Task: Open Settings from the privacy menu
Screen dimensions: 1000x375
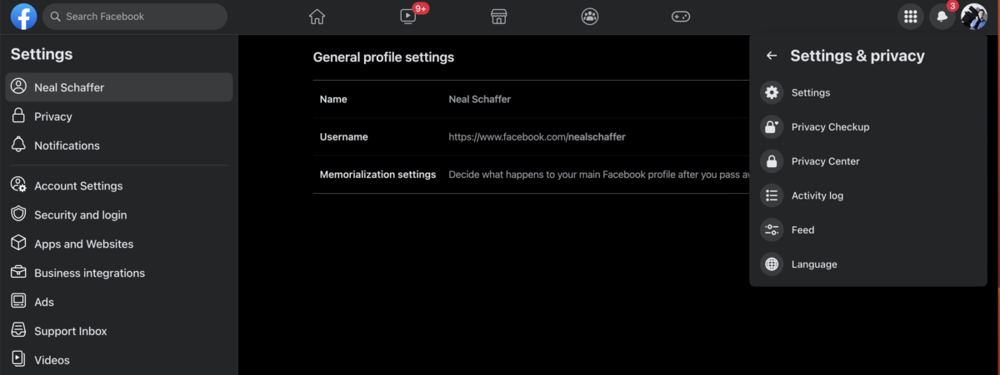Action: coord(868,92)
